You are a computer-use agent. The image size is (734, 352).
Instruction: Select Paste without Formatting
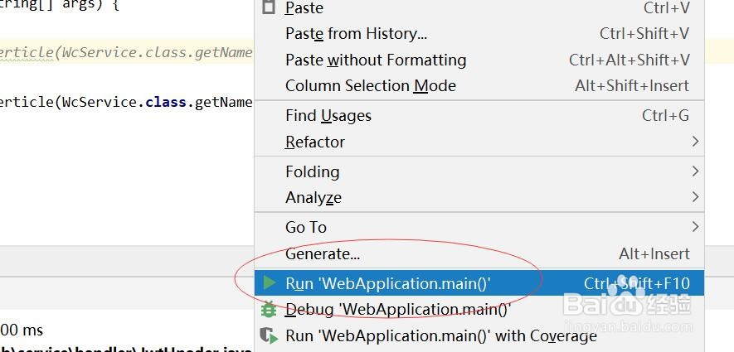pyautogui.click(x=376, y=60)
